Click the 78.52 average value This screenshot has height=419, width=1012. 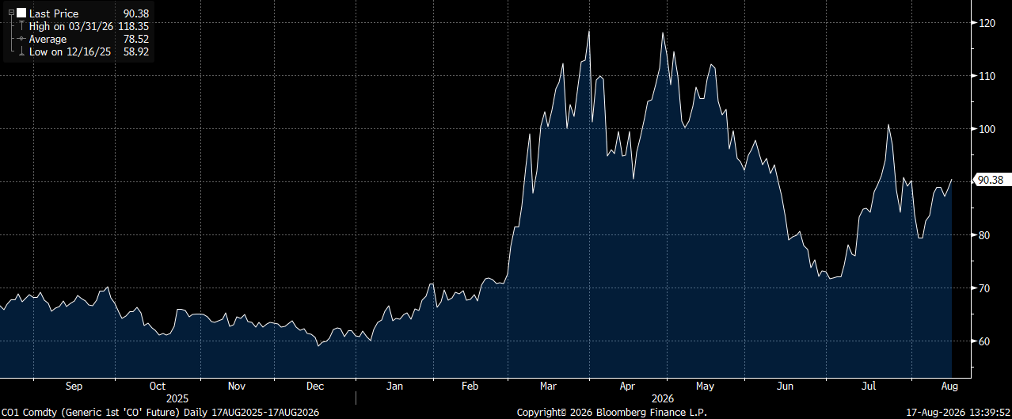[x=136, y=39]
